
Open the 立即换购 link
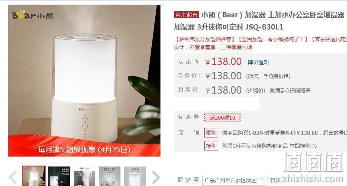coord(304,146)
